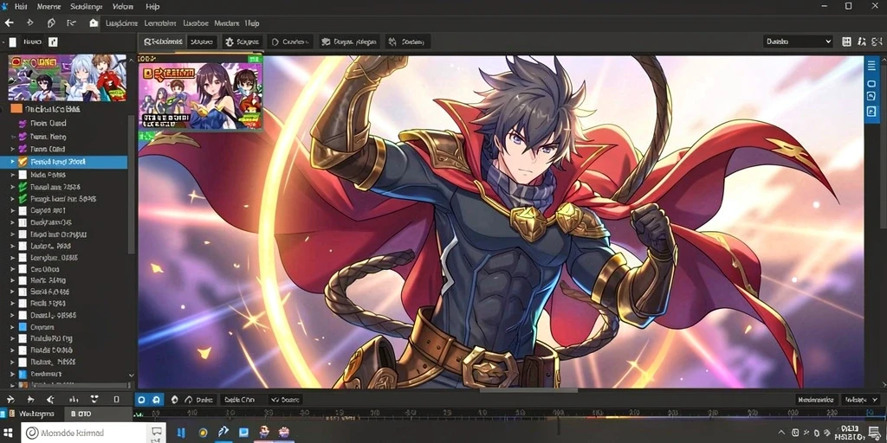Viewport: 887px width, 443px height.
Task: Click the Windows Start button on the taskbar
Action: [x=9, y=433]
